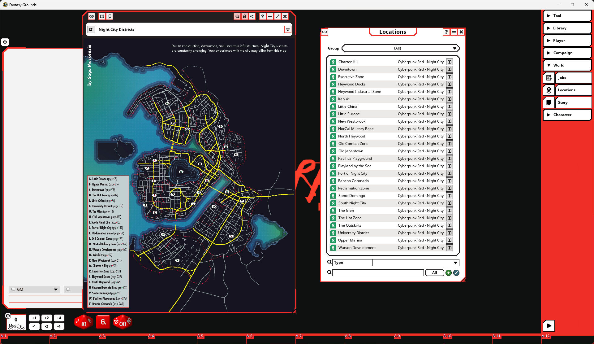Click the chat text entry field

45,299
